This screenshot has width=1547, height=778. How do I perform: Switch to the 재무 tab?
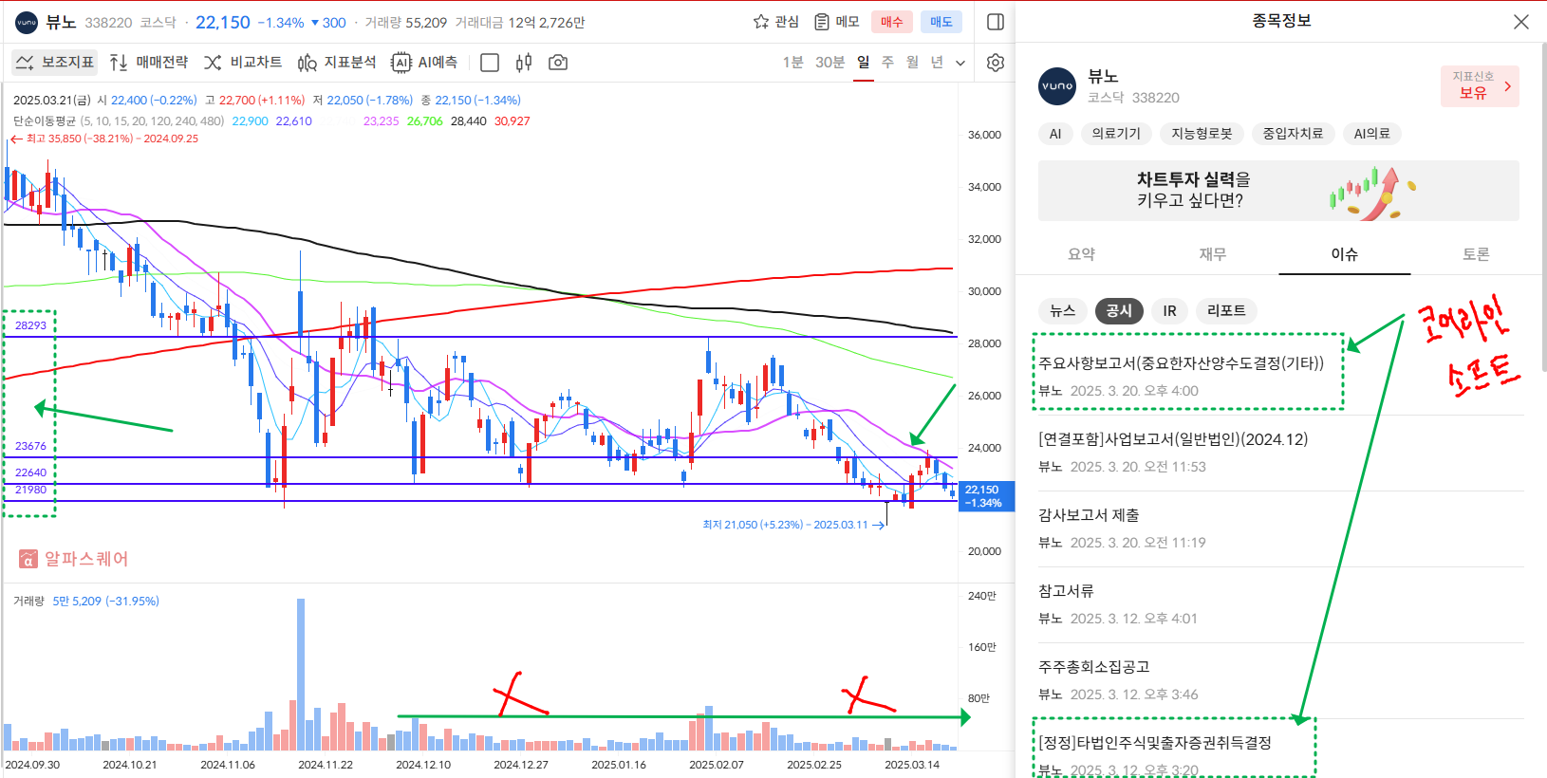pyautogui.click(x=1213, y=254)
